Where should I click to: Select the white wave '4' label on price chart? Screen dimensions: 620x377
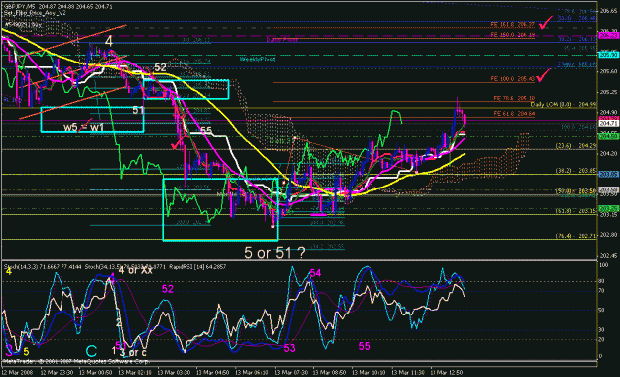109,41
